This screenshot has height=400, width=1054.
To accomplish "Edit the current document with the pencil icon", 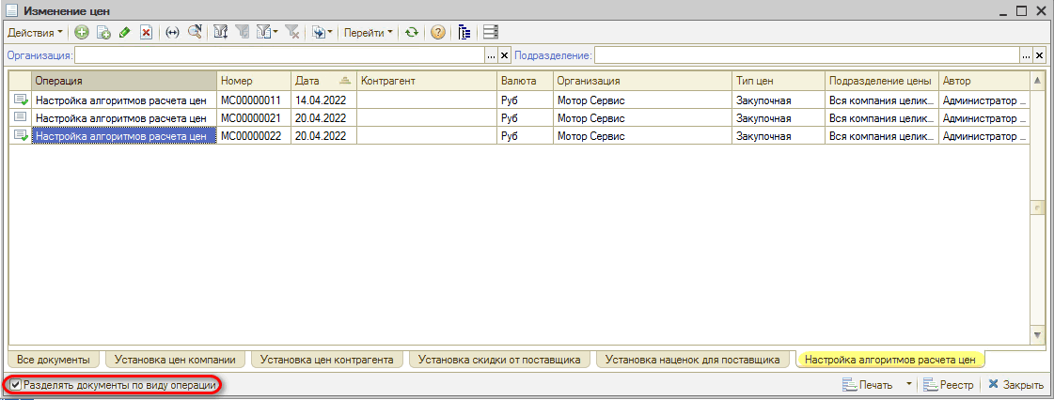I will click(x=124, y=32).
